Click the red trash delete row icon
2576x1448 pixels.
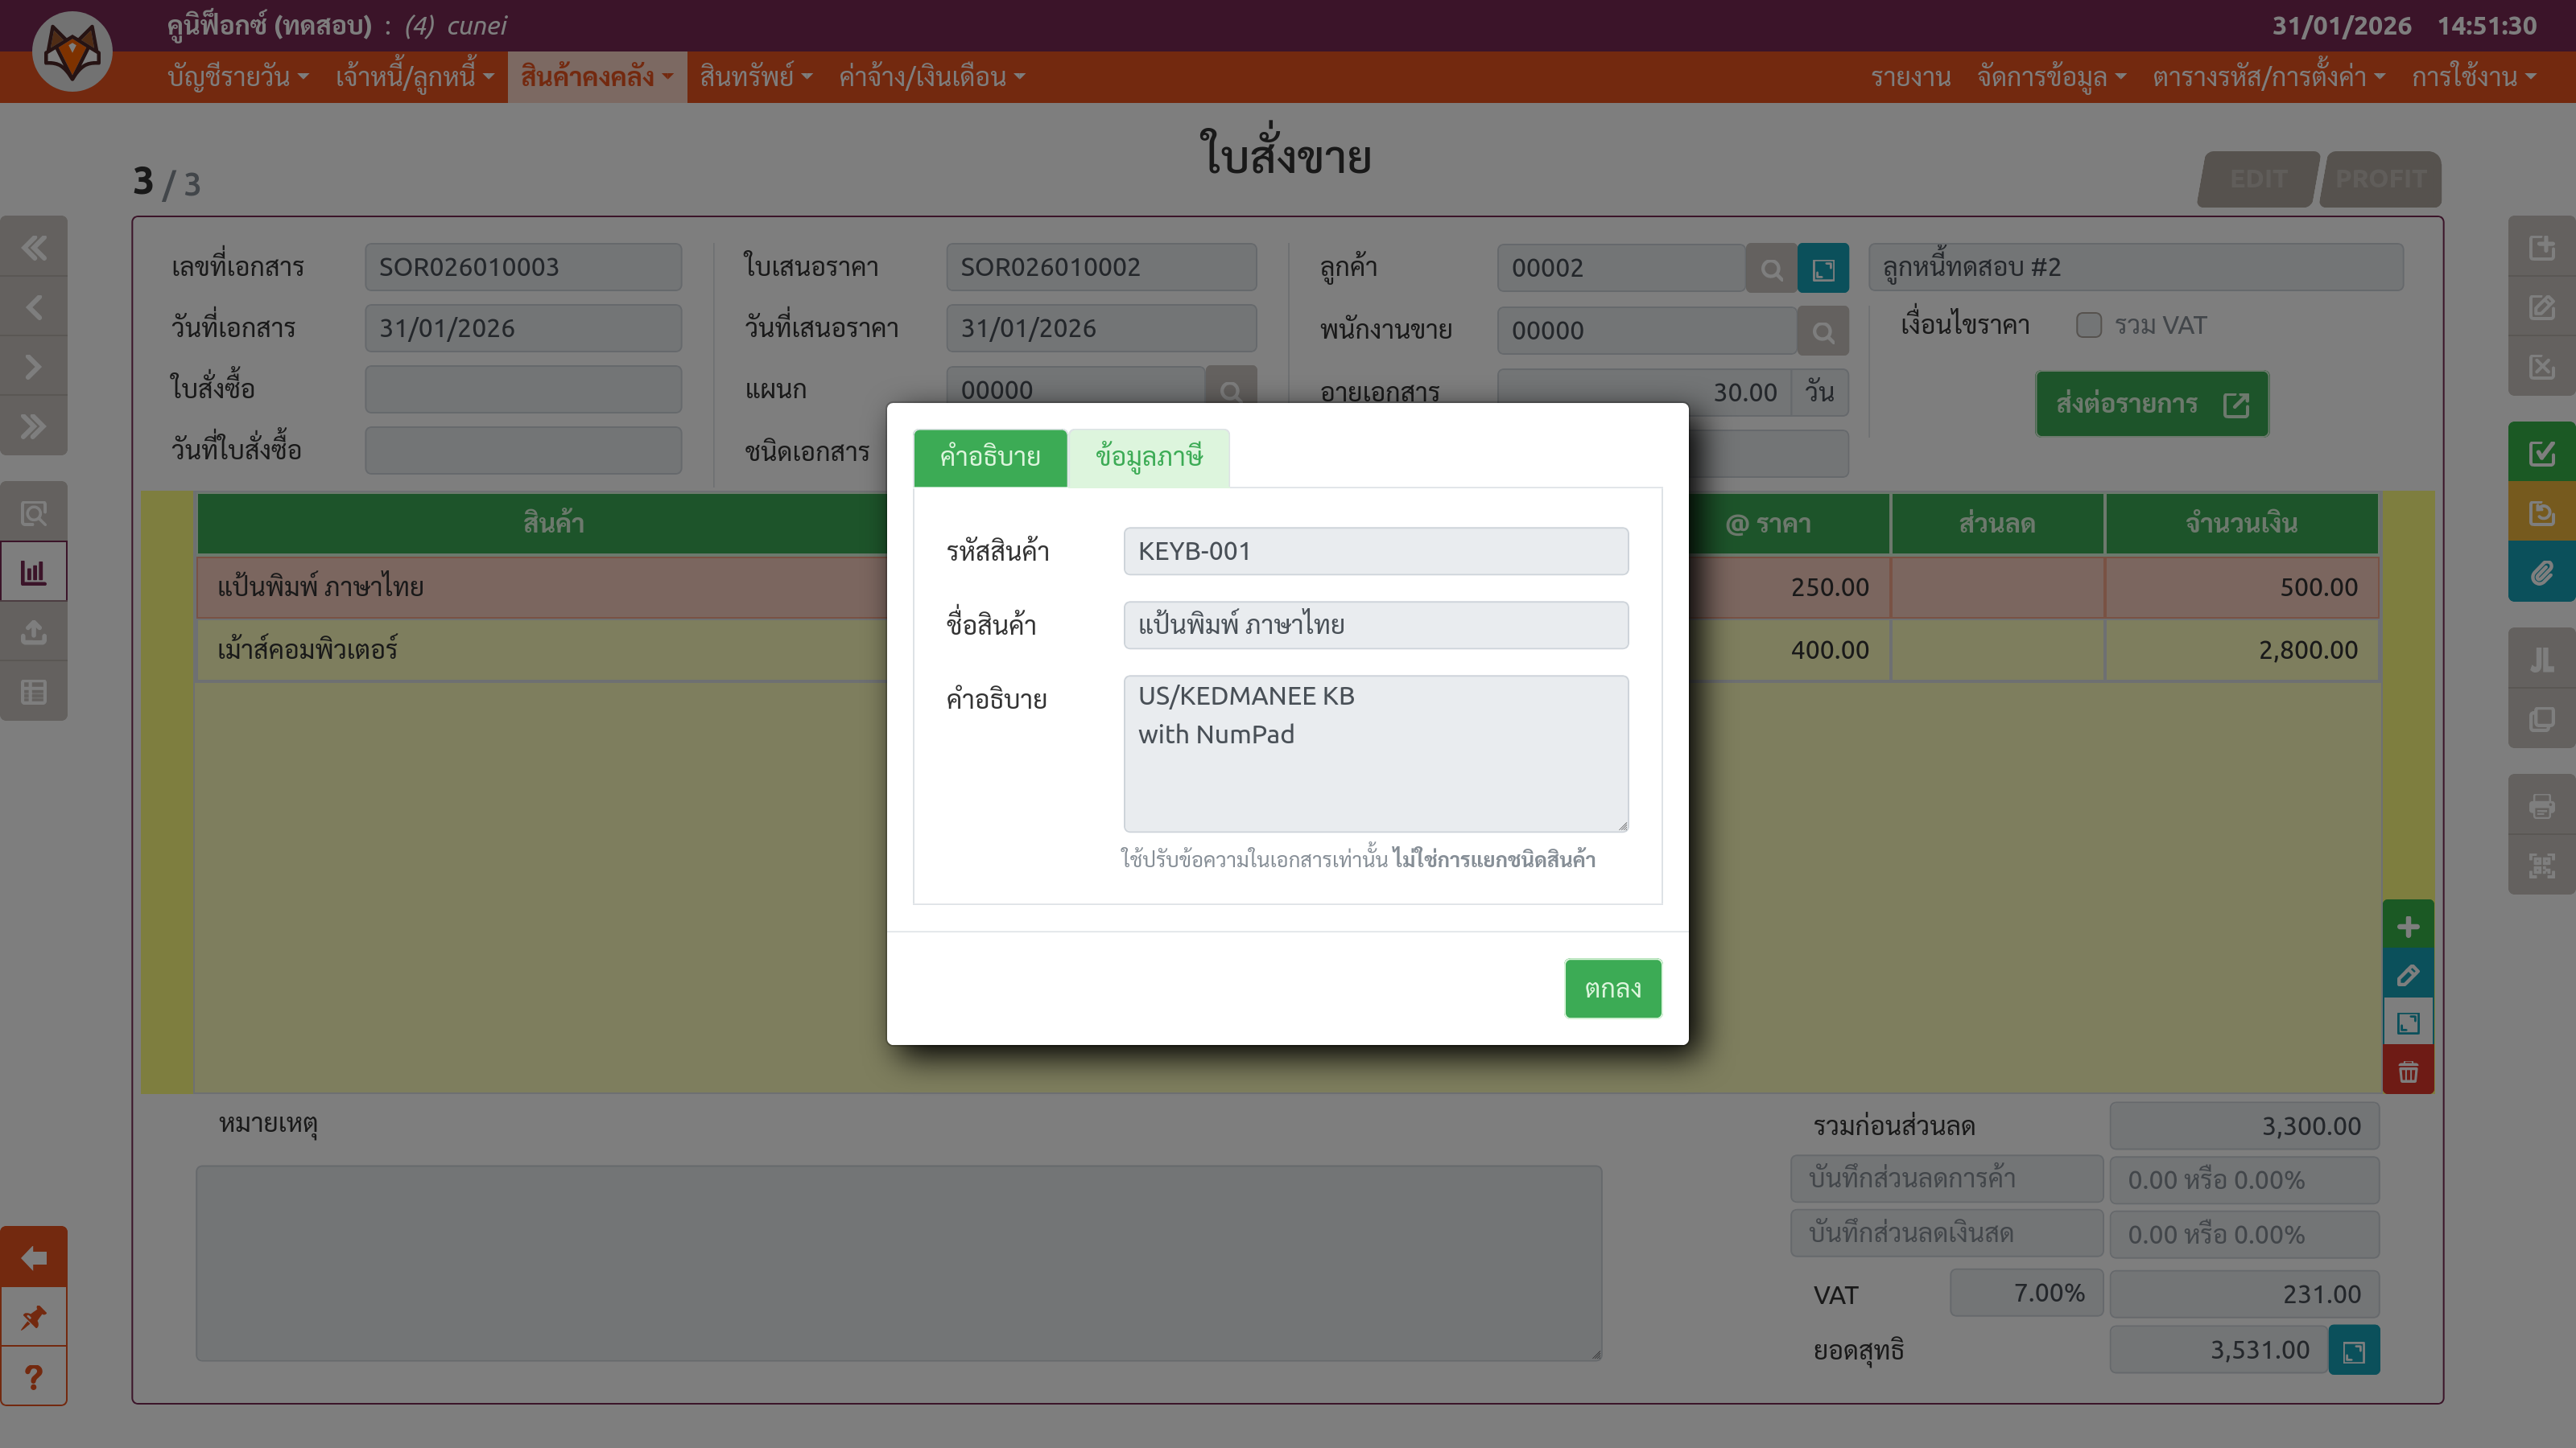[2408, 1072]
